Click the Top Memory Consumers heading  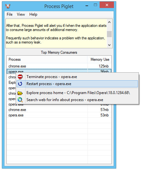click(59, 52)
